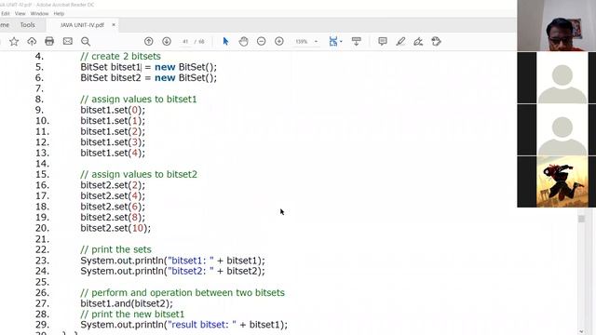Click the line 'bitset1.set(4);'
This screenshot has height=335, width=596.
(x=113, y=153)
